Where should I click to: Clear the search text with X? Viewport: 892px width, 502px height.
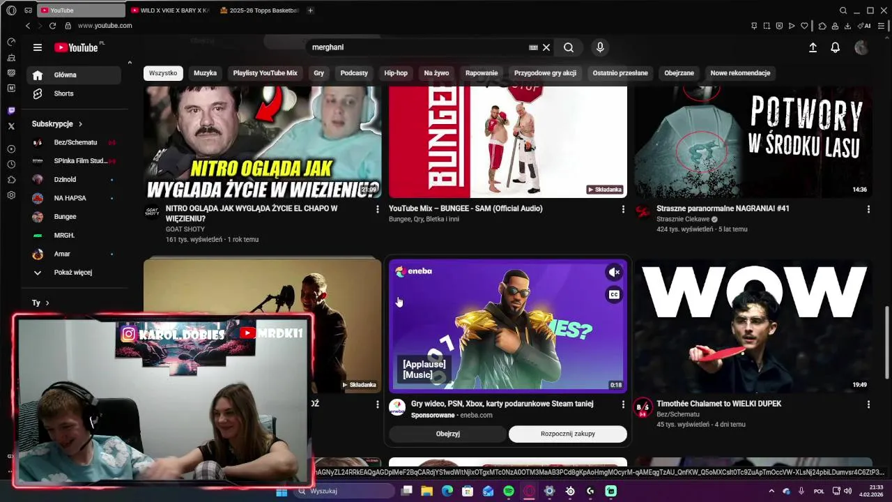tap(546, 47)
